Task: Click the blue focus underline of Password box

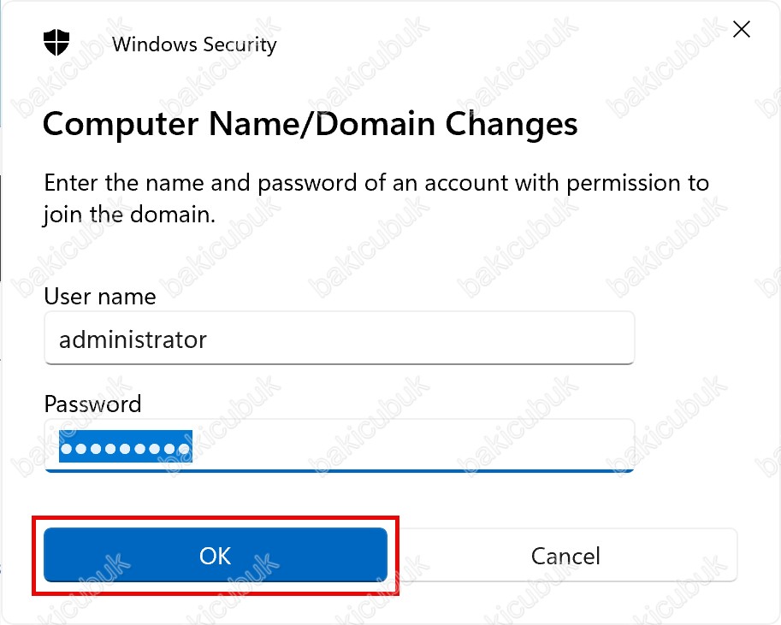Action: [x=340, y=470]
